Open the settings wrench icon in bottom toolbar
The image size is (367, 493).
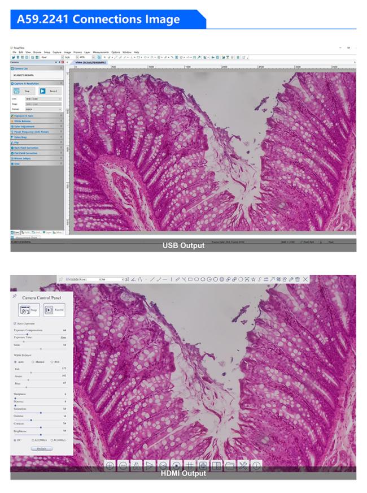click(243, 465)
